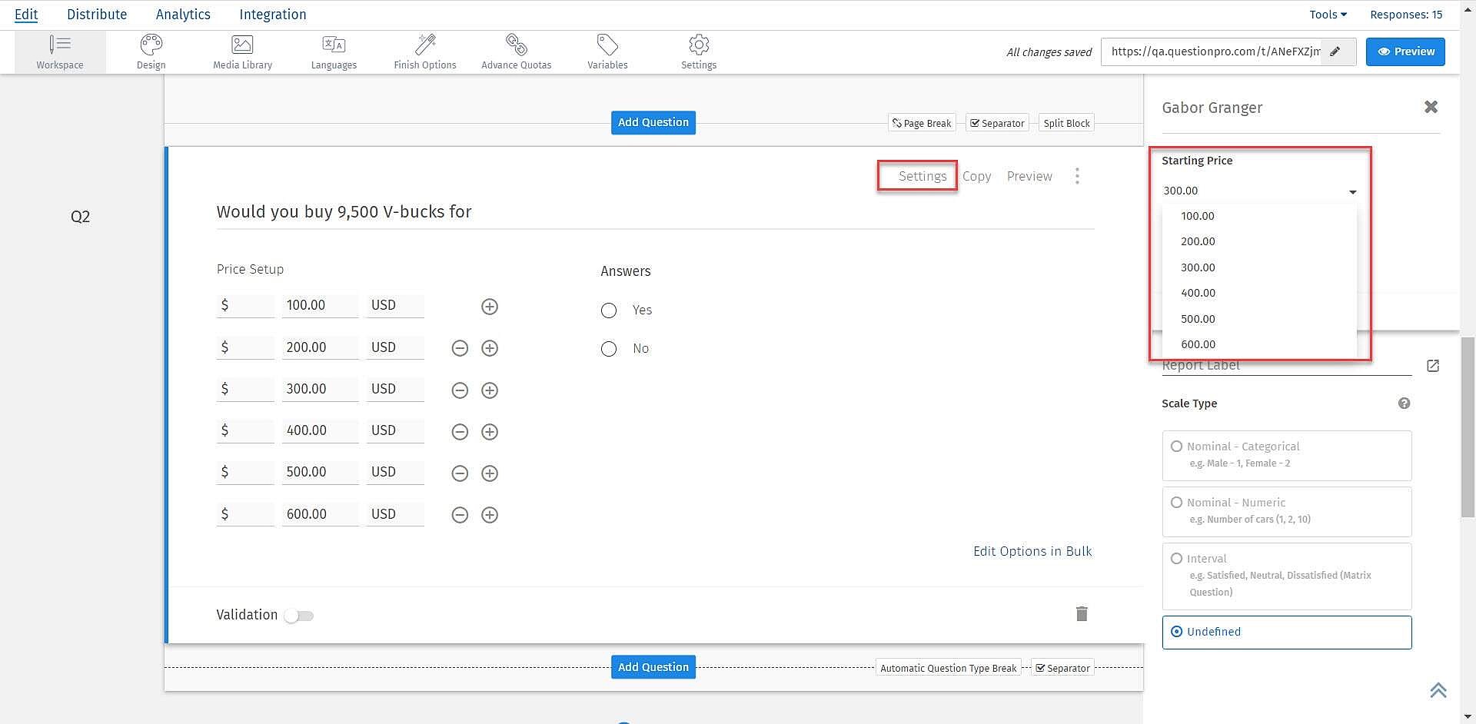Click the 100.00 price input
Screen dimensions: 1476x724
pyautogui.click(x=320, y=305)
